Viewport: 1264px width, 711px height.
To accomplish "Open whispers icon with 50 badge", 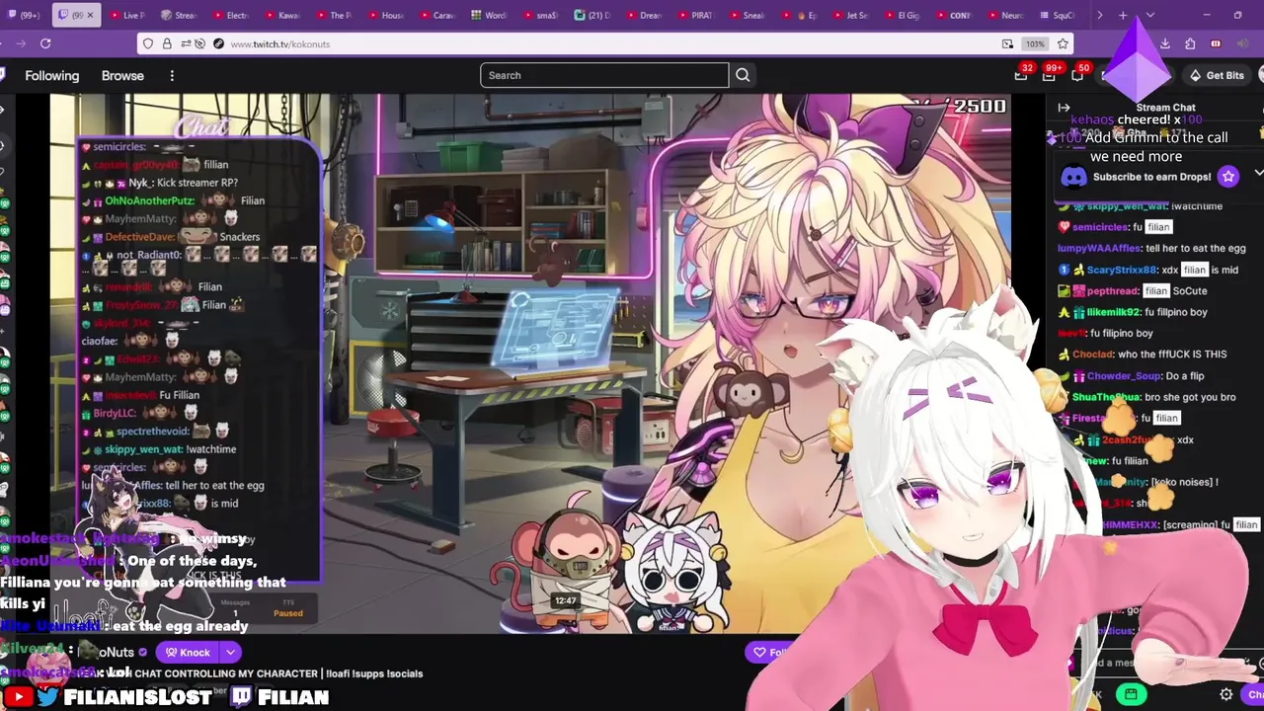I will click(x=1077, y=75).
